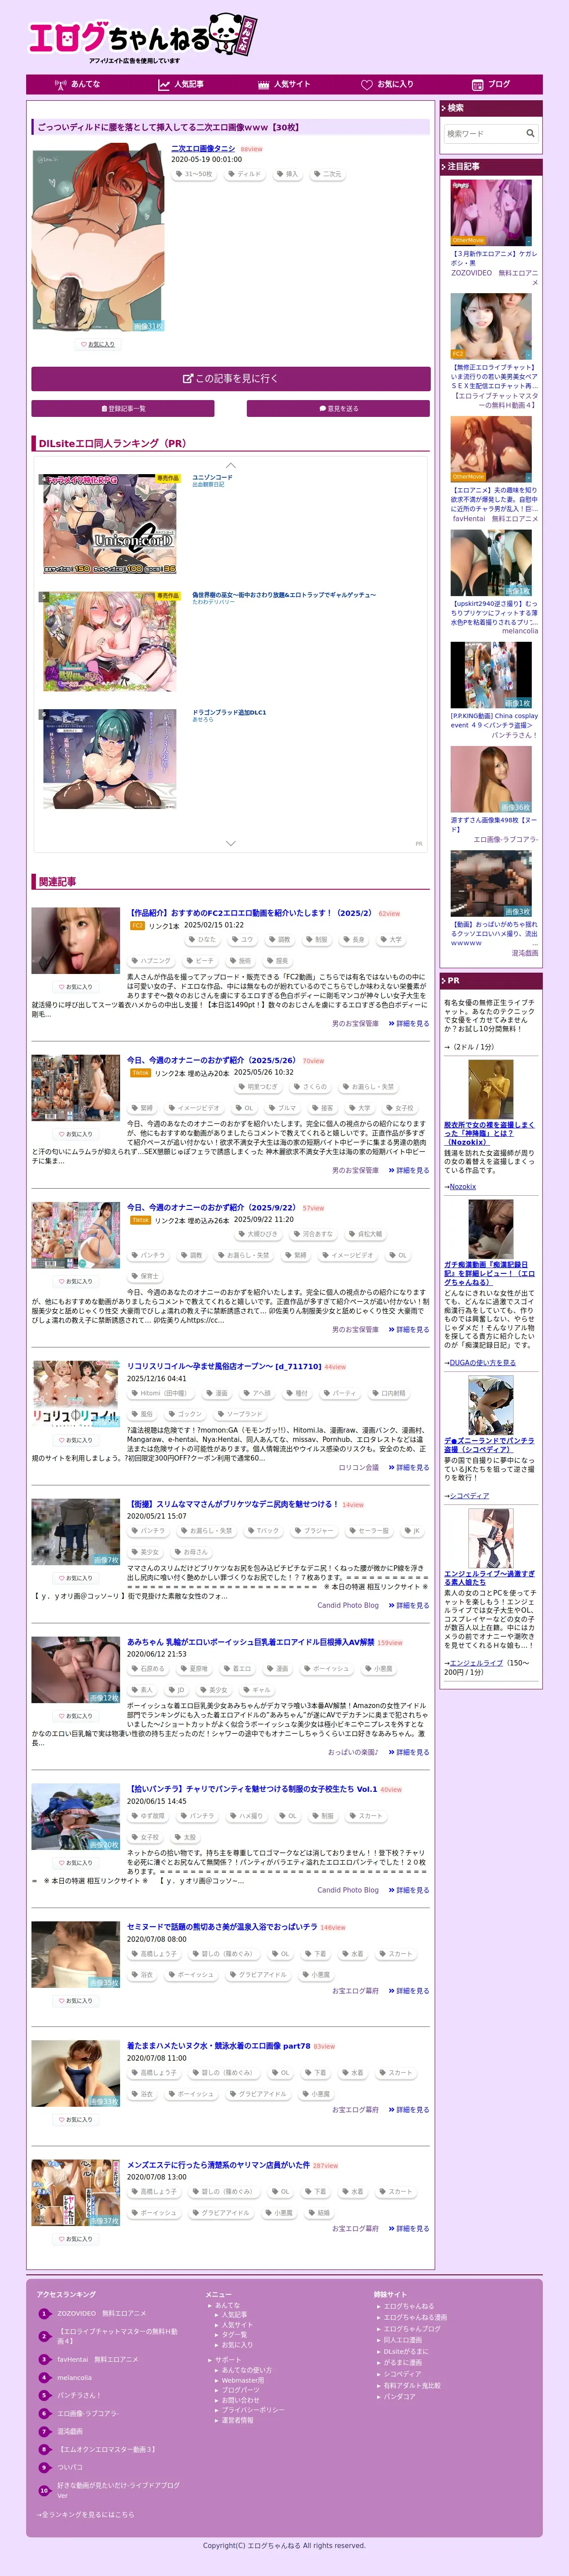Open the 登録記事一覧 button
This screenshot has height=2576, width=569.
click(x=123, y=408)
